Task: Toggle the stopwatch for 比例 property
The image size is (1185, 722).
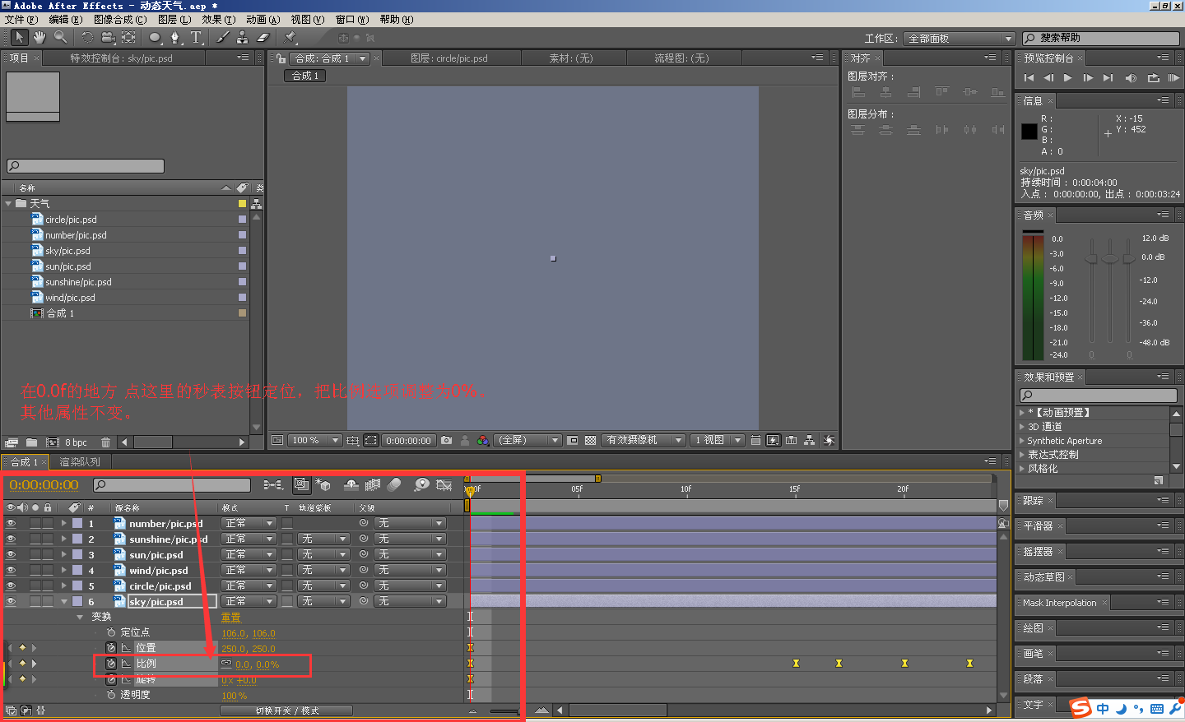Action: pyautogui.click(x=111, y=664)
